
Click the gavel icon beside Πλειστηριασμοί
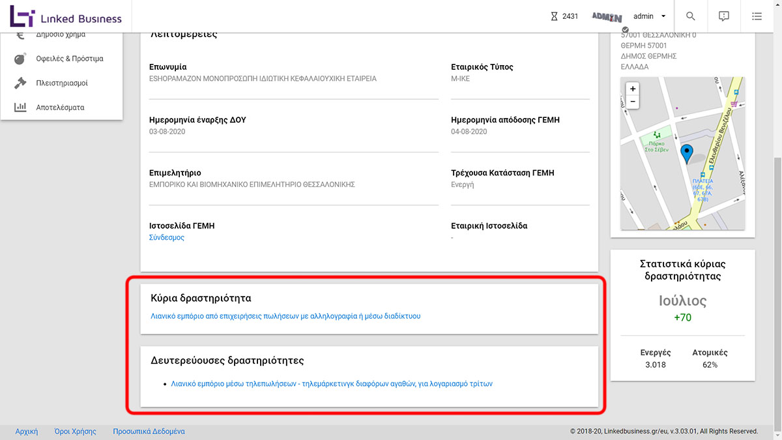20,83
